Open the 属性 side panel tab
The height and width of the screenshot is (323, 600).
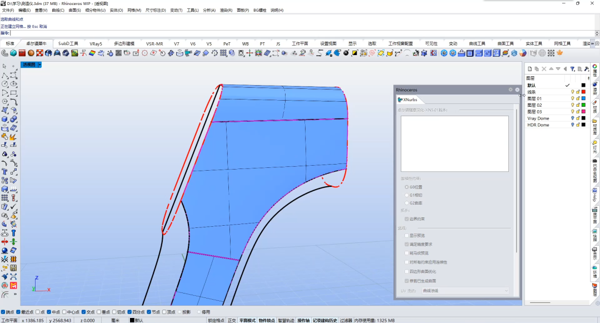pos(595,71)
